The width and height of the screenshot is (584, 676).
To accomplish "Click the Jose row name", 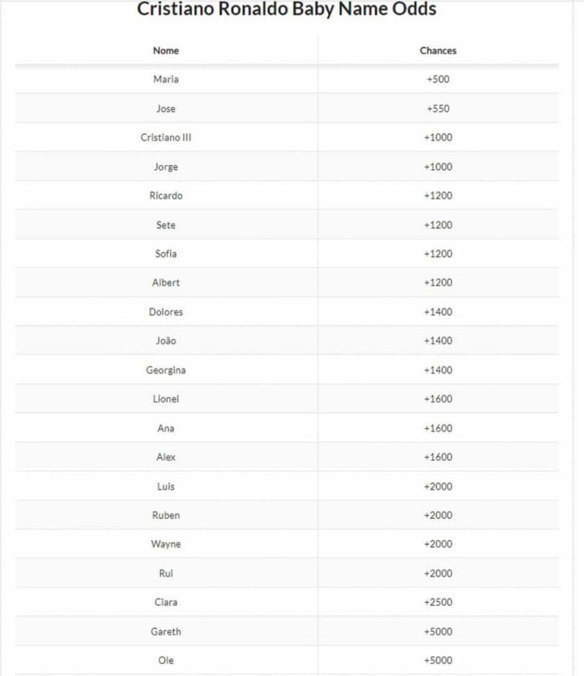I will coord(166,108).
